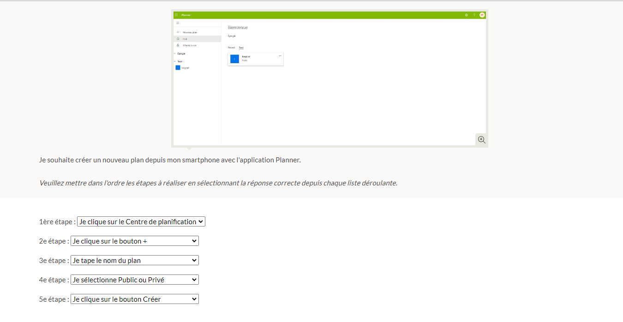Expand the 4e étape dropdown
The height and width of the screenshot is (322, 623).
[x=134, y=280]
